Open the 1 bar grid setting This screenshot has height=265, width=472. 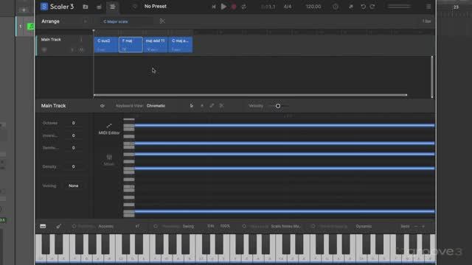click(x=426, y=21)
